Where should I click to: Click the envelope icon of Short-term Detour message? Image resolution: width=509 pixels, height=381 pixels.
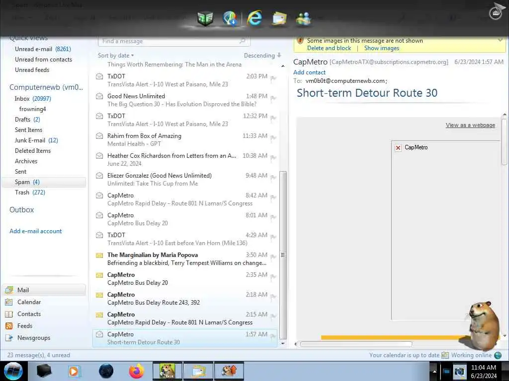coord(99,334)
